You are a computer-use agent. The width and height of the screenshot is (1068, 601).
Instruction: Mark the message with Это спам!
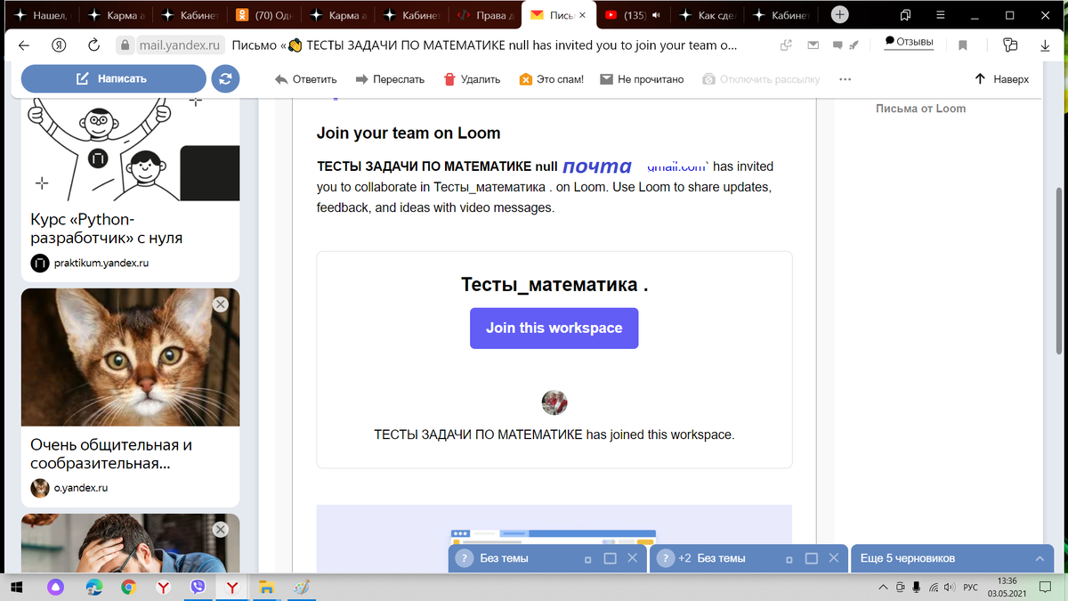pyautogui.click(x=551, y=79)
